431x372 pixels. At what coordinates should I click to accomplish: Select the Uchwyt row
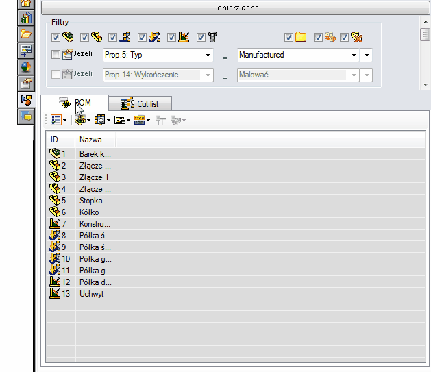pyautogui.click(x=236, y=294)
